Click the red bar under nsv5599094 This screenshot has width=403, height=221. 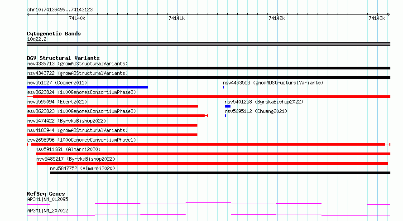112,106
